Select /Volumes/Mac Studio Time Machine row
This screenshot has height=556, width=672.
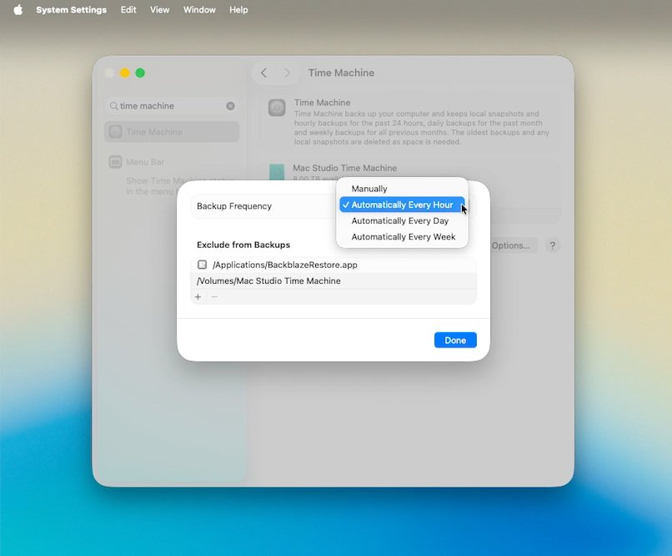coord(333,281)
